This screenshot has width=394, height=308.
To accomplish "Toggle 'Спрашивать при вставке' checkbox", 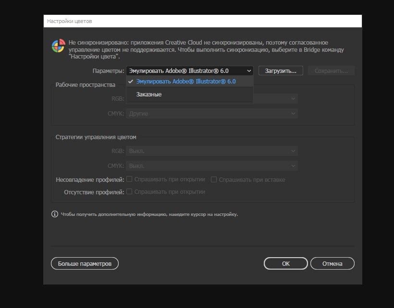I will coord(214,179).
